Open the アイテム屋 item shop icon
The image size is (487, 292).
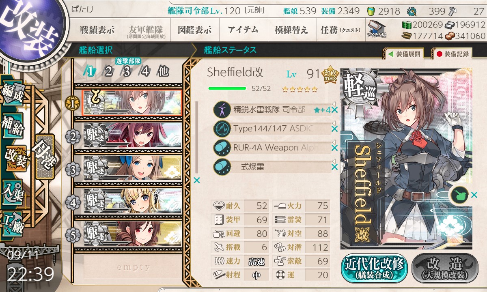click(x=376, y=29)
